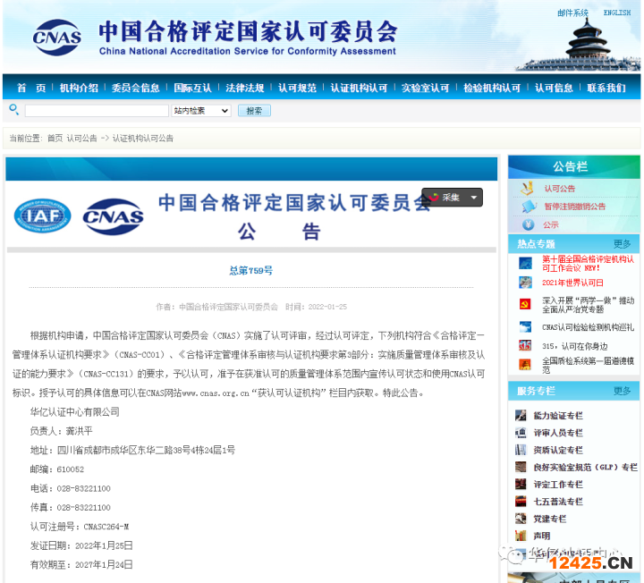The height and width of the screenshot is (583, 644).
Task: Click the yen icon beside 公示
Action: pyautogui.click(x=529, y=224)
